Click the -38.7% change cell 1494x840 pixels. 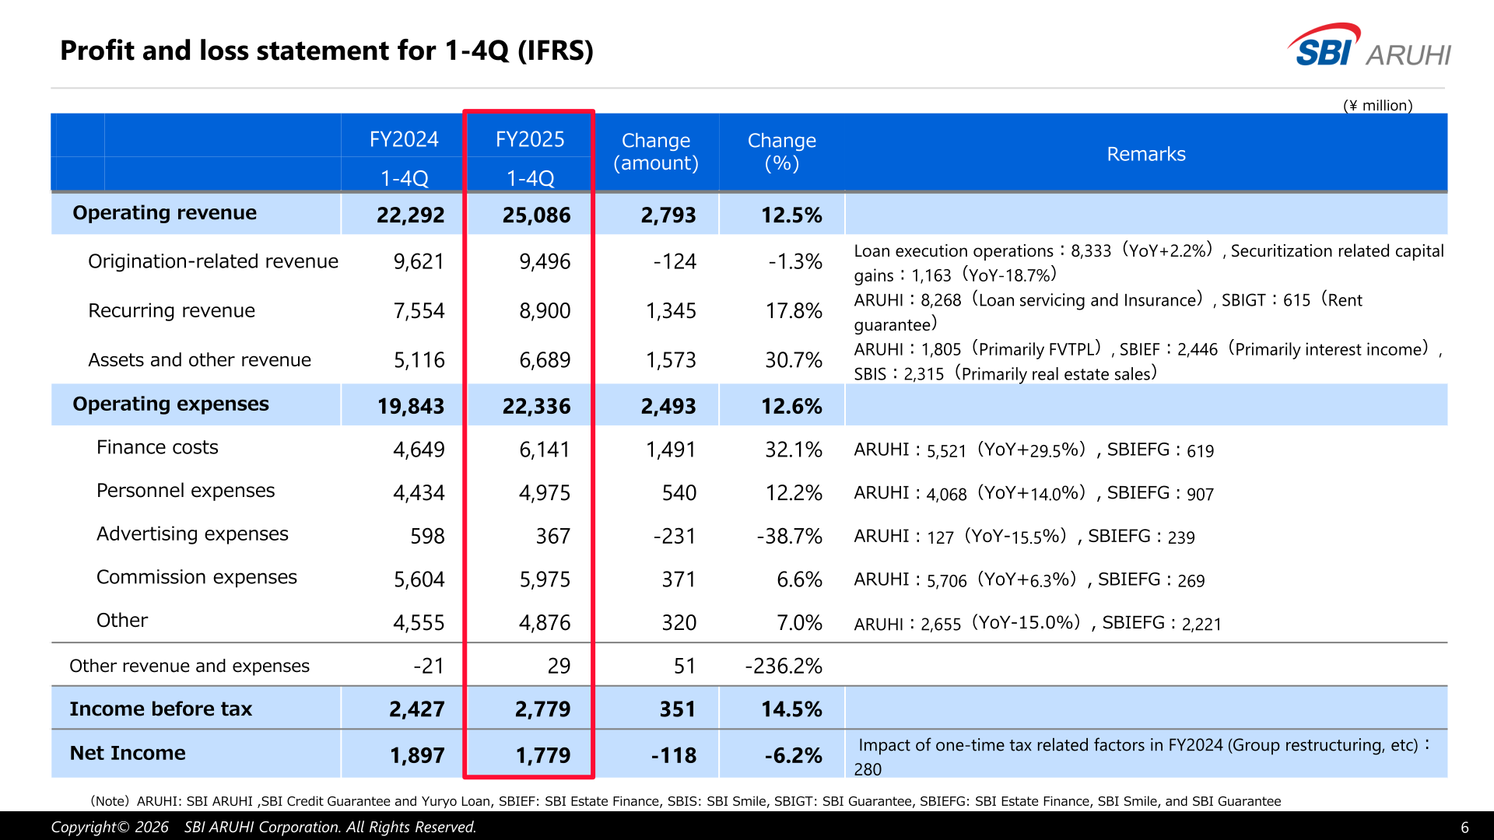[789, 537]
